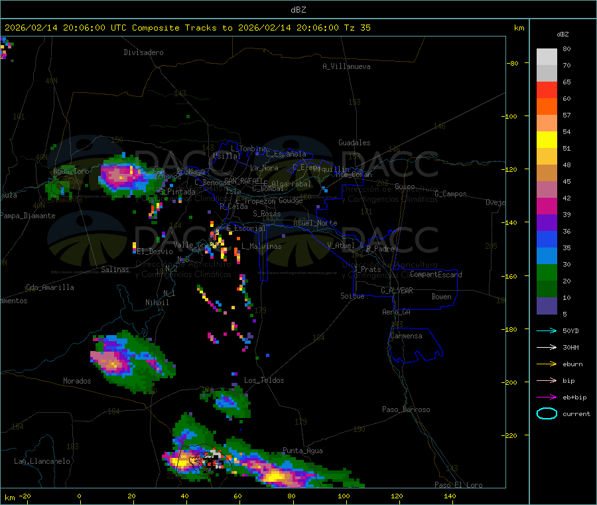Image resolution: width=597 pixels, height=505 pixels.
Task: Click the G_ALVEAR place label
Action: (x=397, y=291)
